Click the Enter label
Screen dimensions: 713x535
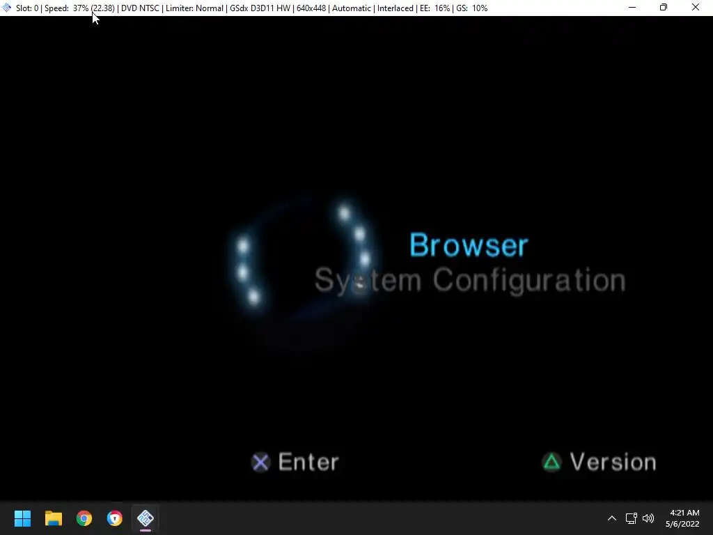(308, 463)
